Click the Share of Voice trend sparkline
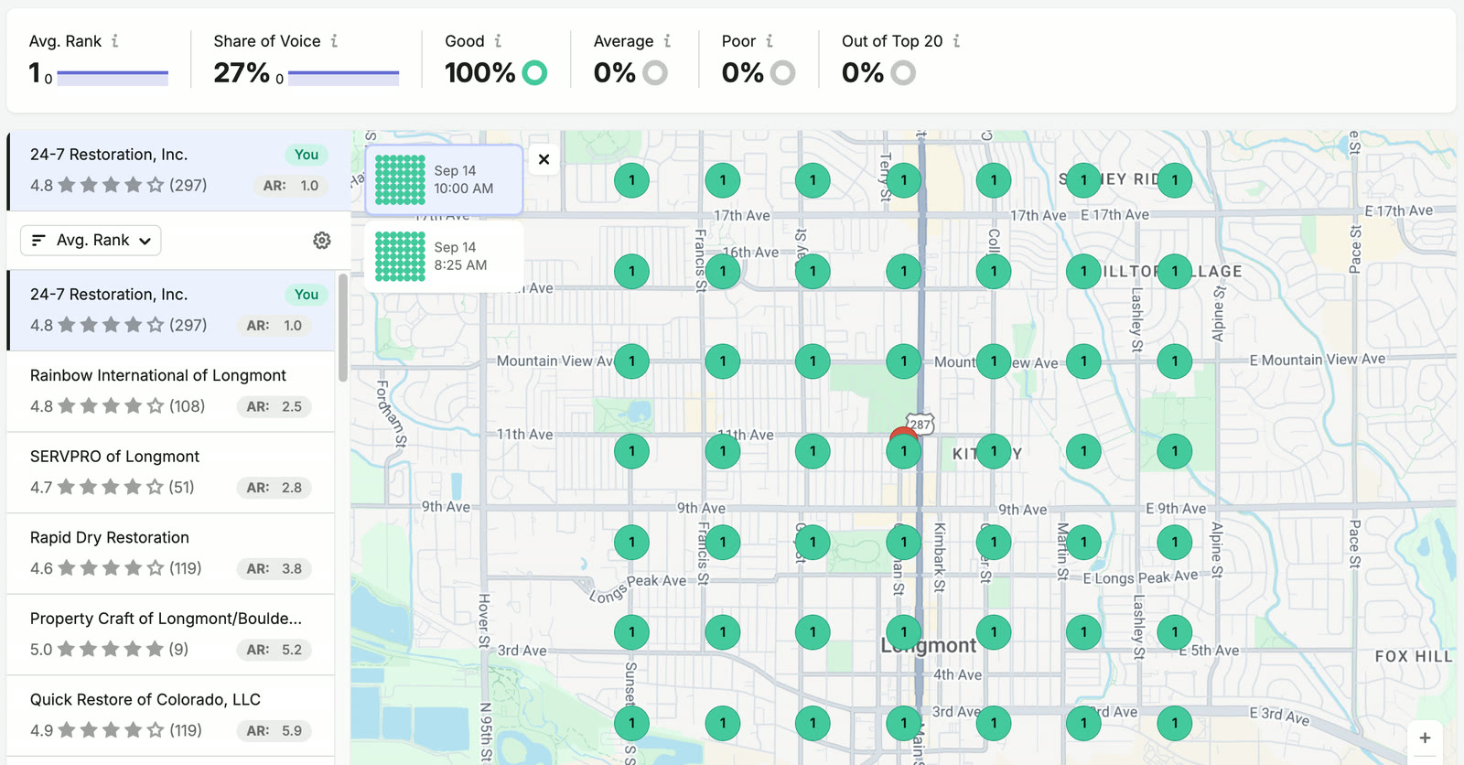The image size is (1464, 765). pyautogui.click(x=343, y=78)
